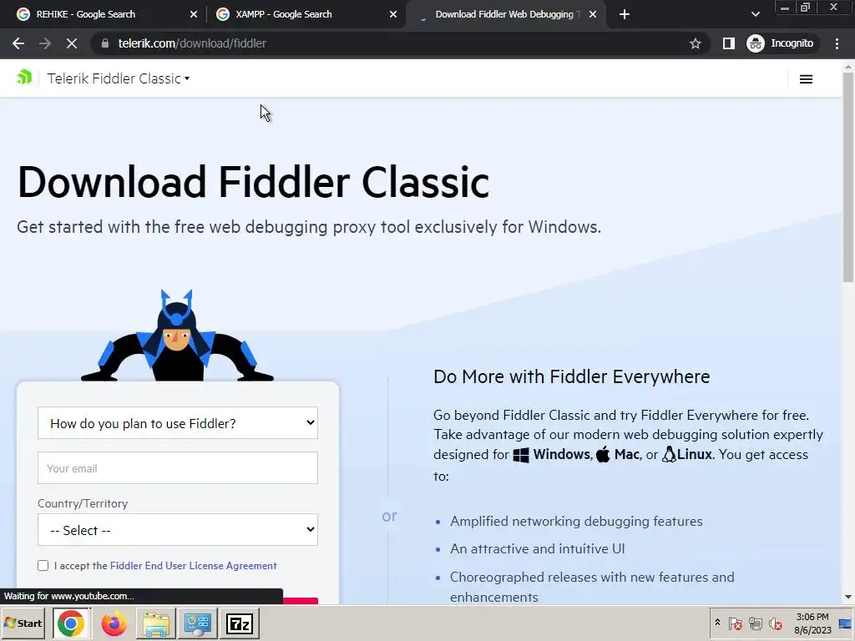Click the show desktop icon beside the clock
Image resolution: width=855 pixels, height=641 pixels.
[x=846, y=623]
